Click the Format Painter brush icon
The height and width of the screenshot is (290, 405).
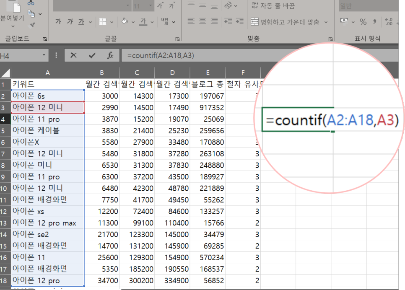pyautogui.click(x=32, y=25)
